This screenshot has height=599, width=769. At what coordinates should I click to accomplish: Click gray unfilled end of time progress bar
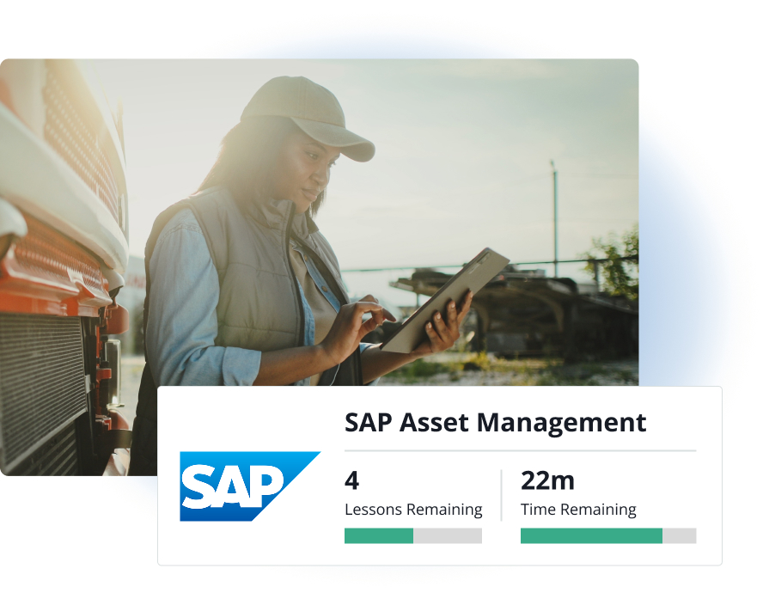680,535
